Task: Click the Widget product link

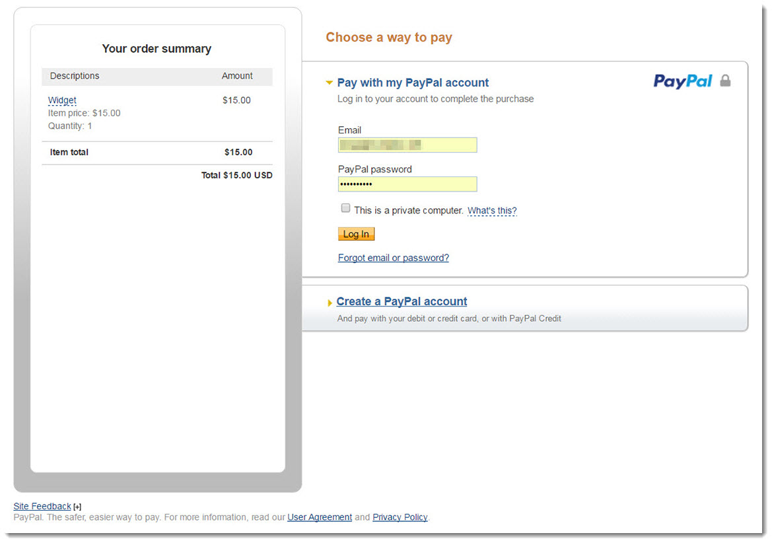Action: coord(61,100)
